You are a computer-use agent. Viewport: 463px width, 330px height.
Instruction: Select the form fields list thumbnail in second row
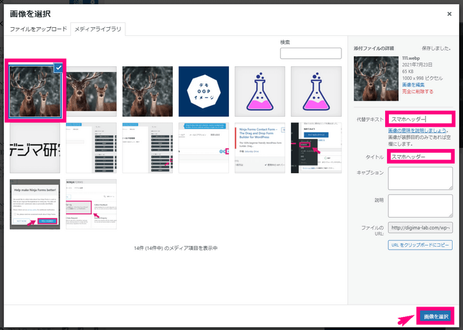coord(91,148)
